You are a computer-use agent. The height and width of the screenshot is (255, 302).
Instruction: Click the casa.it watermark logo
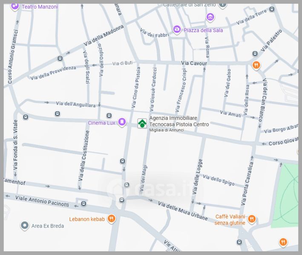click(151, 187)
